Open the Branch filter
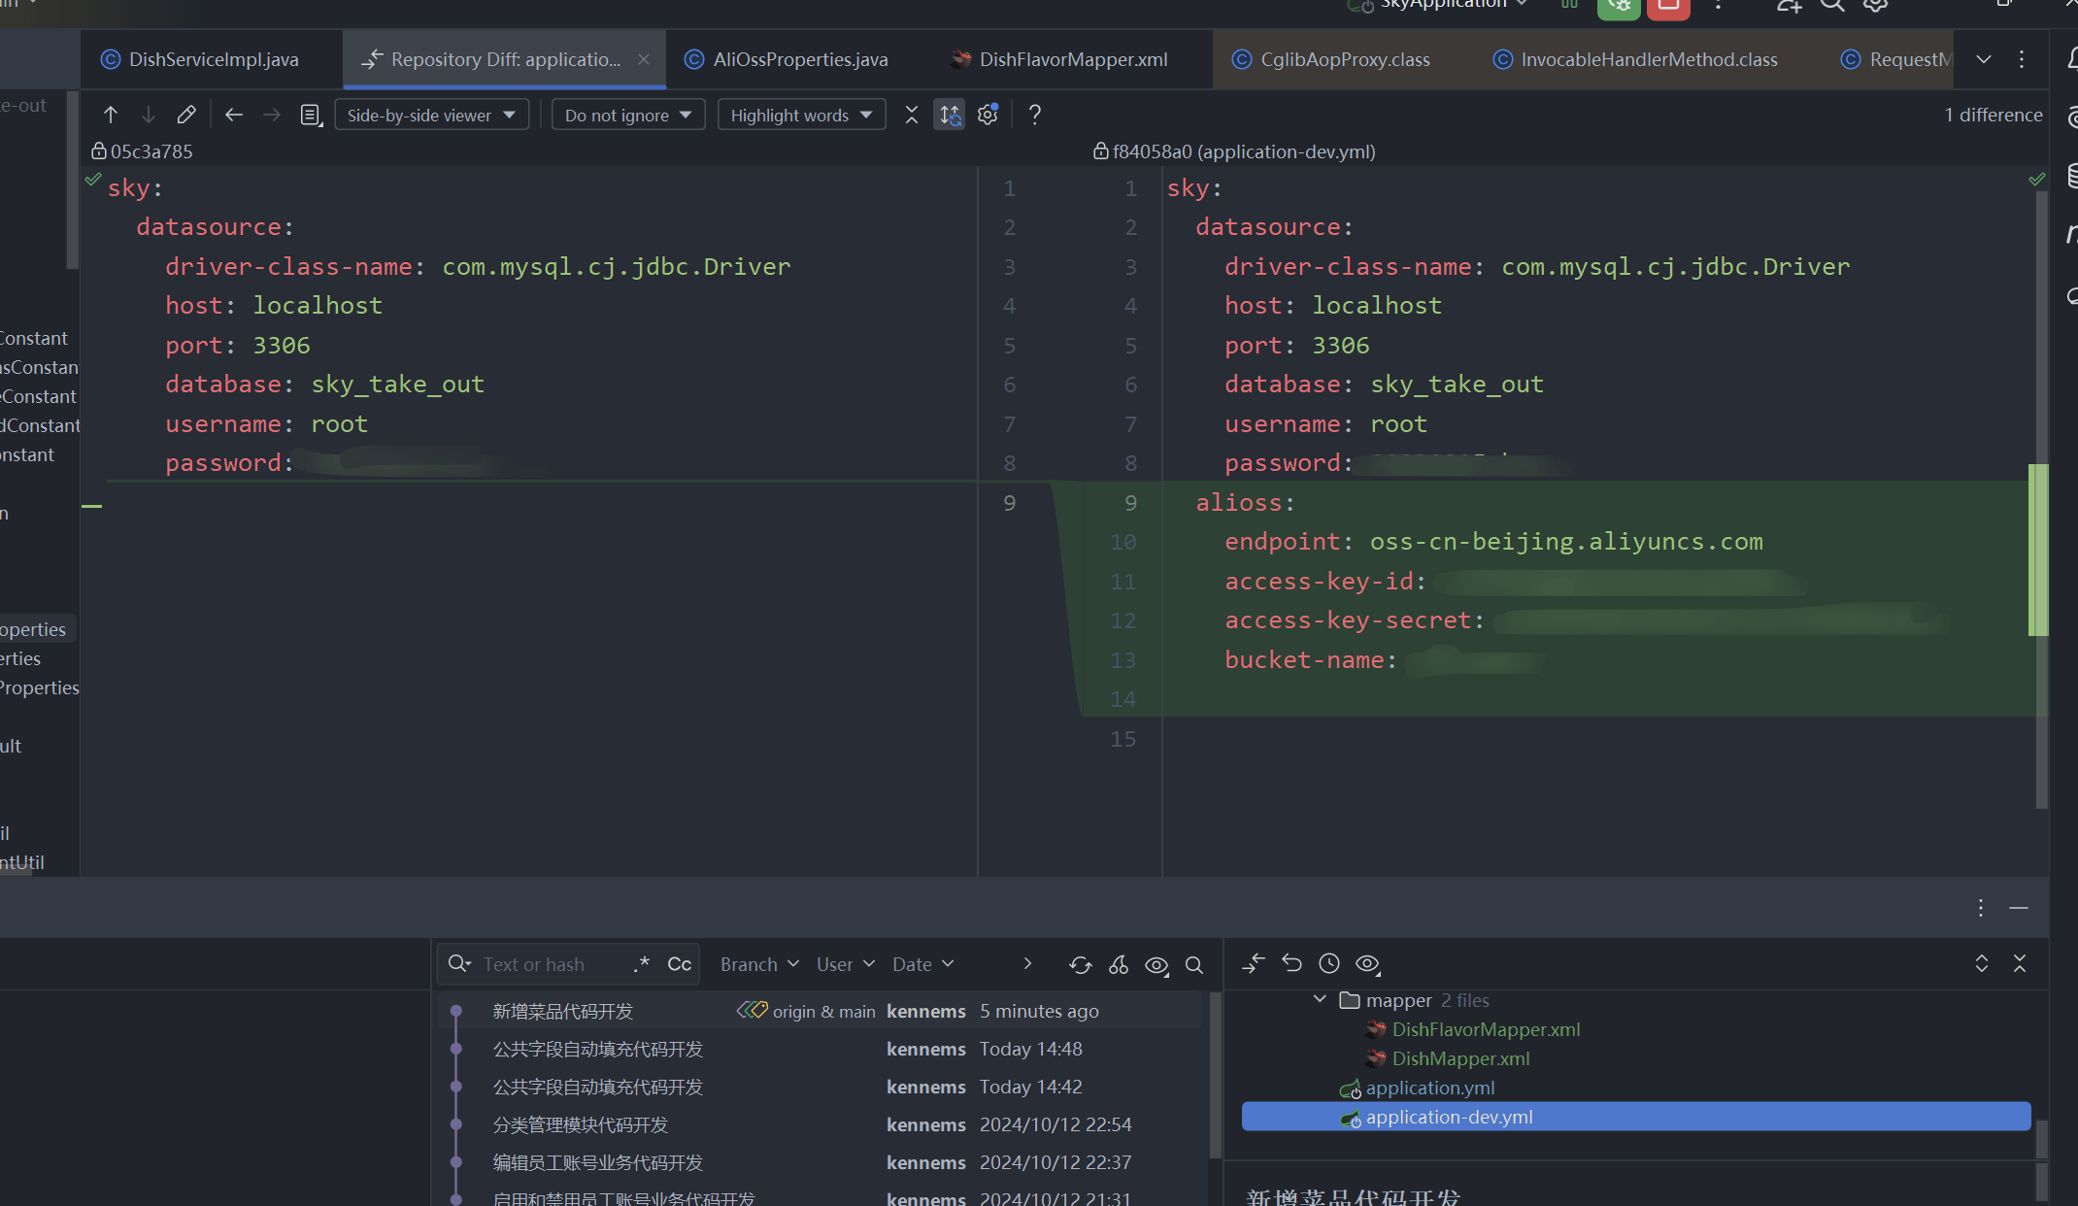 pos(759,964)
